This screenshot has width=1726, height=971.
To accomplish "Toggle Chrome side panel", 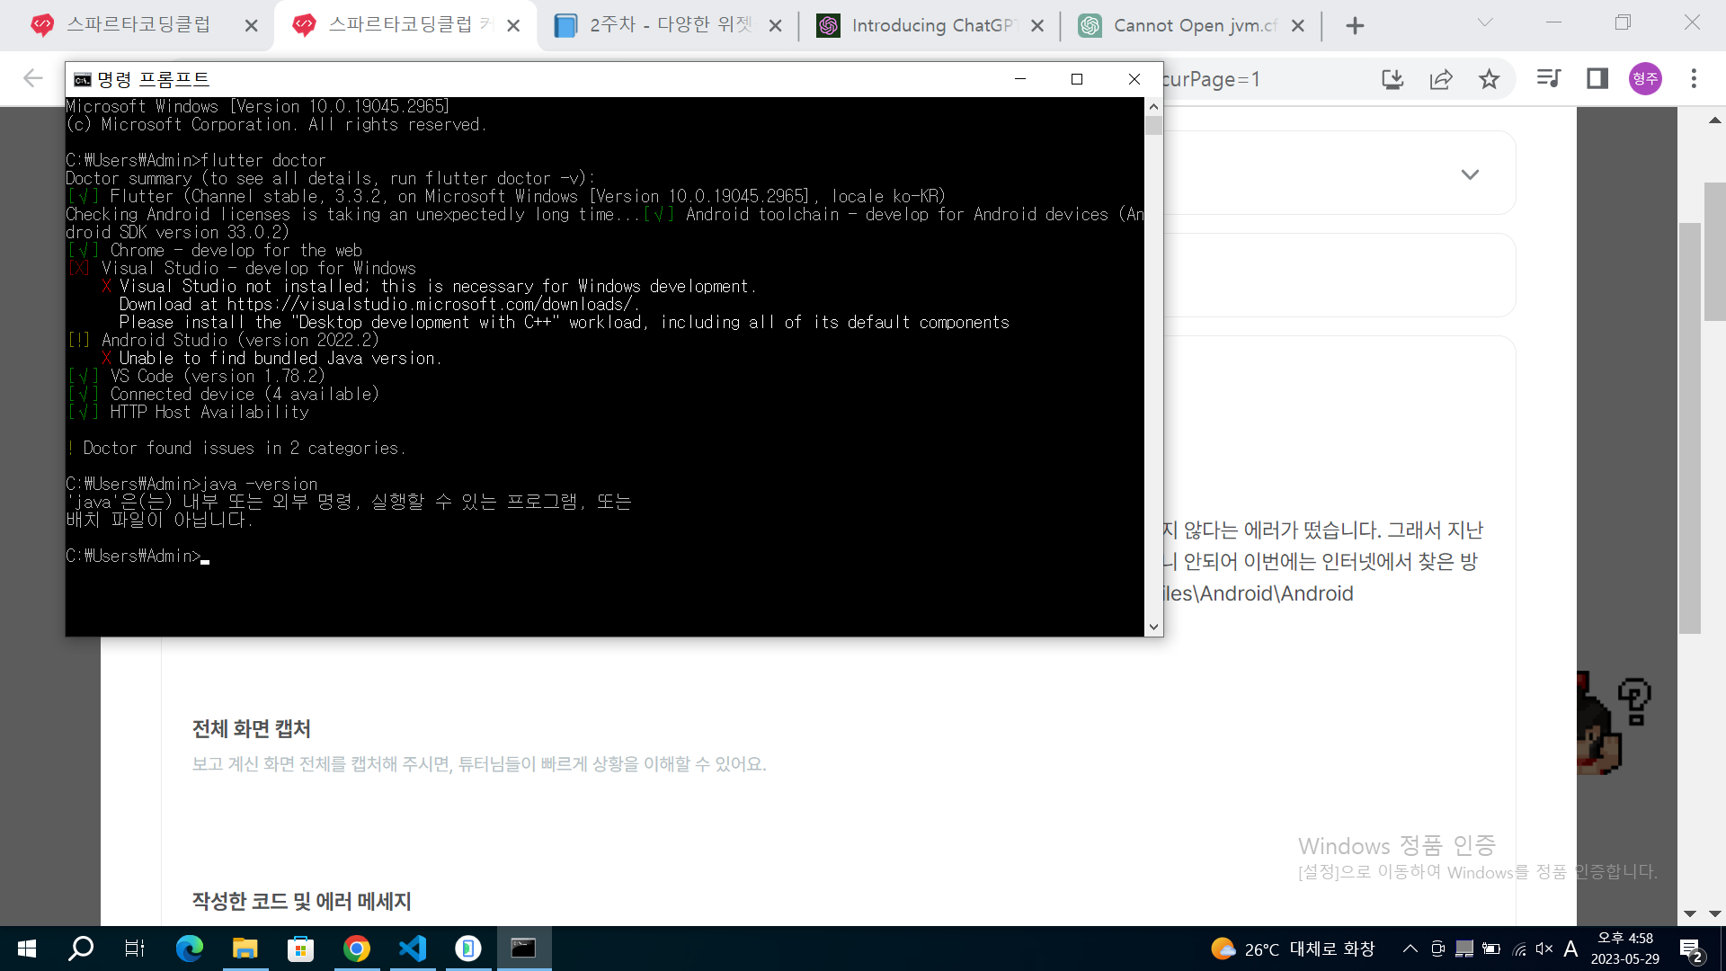I will (x=1597, y=79).
